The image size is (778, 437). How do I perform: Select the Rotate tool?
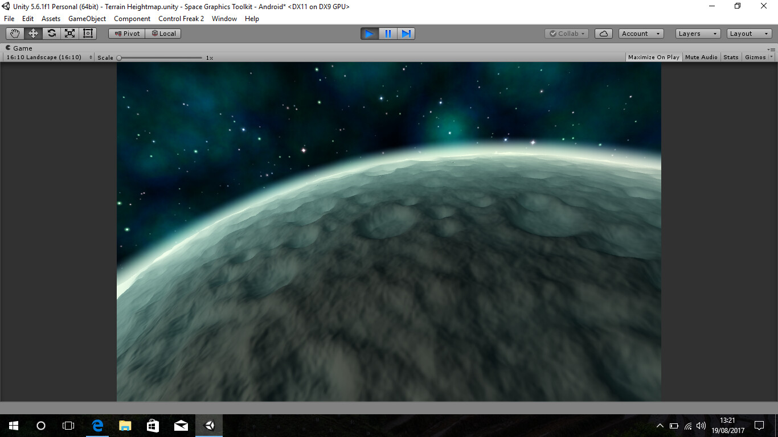point(51,33)
